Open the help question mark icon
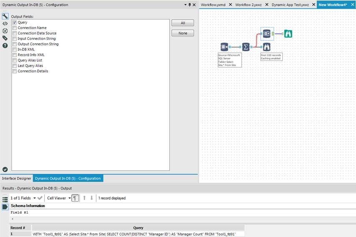Screen dimensions: 356x237 pyautogui.click(x=5, y=45)
